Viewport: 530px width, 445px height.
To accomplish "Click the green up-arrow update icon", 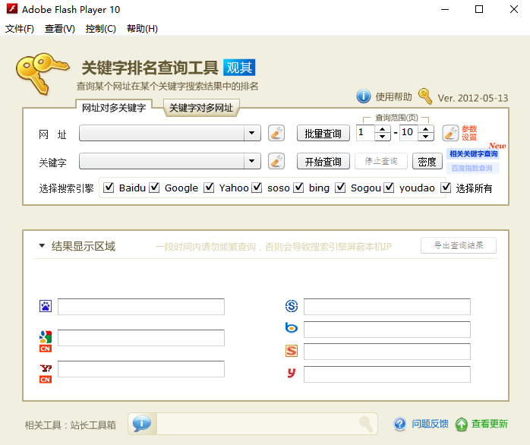I will [x=461, y=424].
